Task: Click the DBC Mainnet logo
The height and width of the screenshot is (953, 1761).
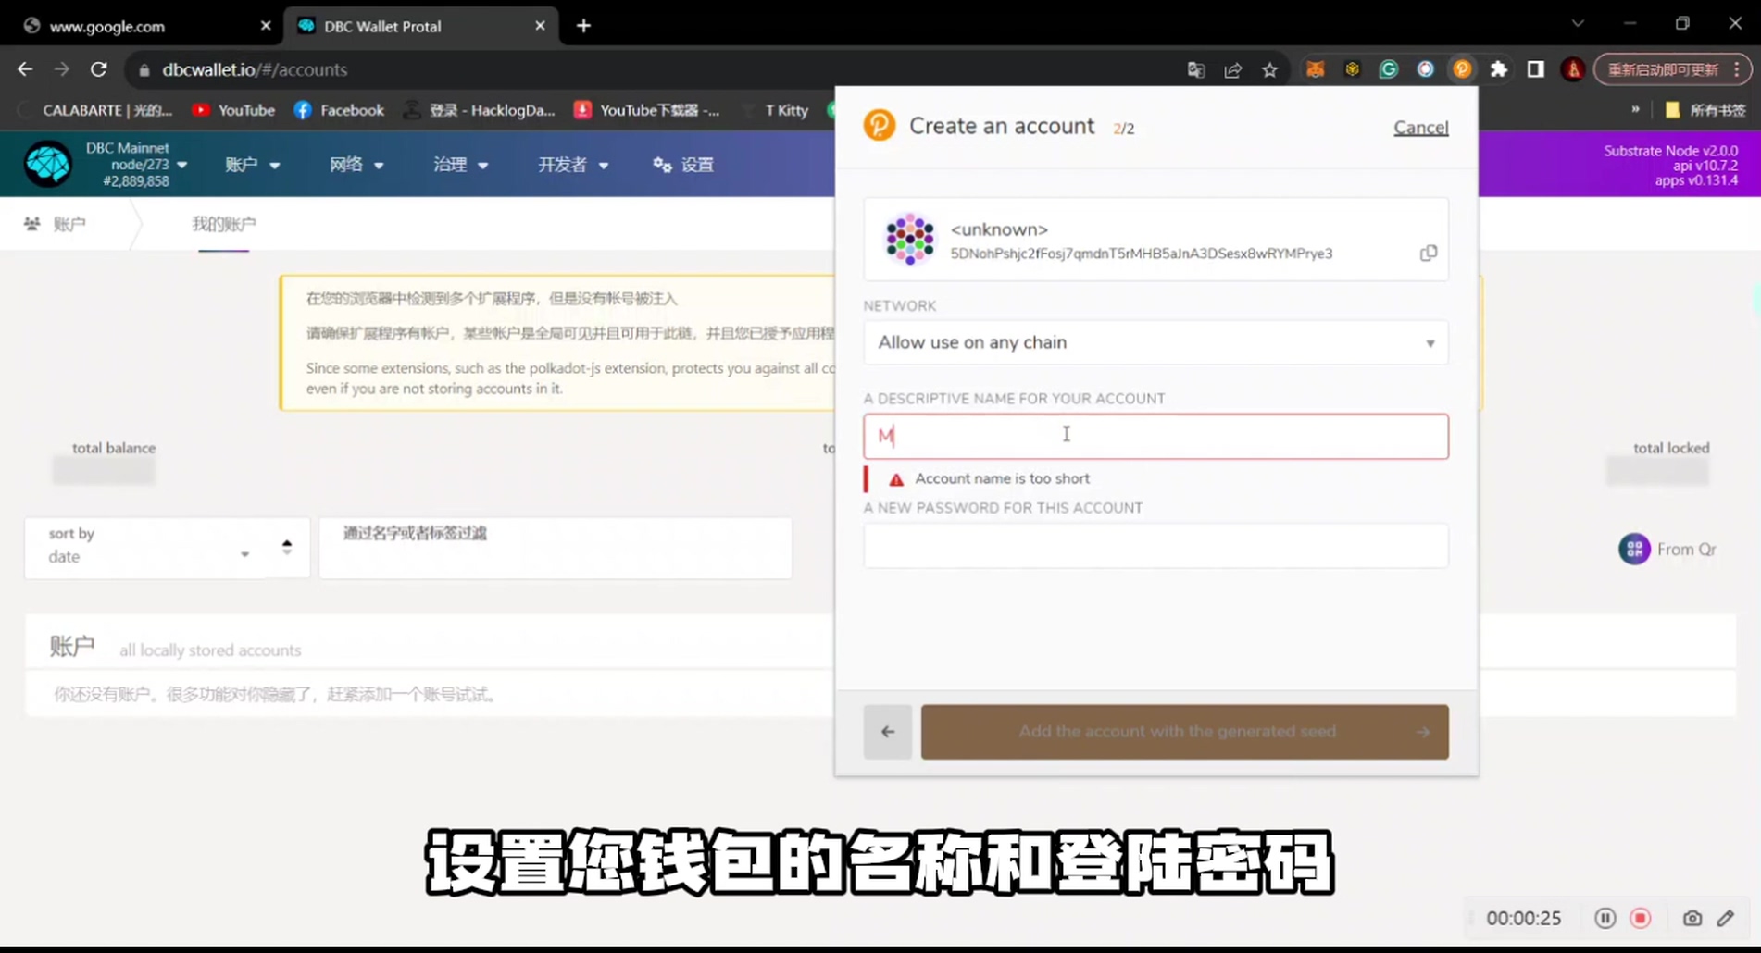Action: click(x=47, y=164)
